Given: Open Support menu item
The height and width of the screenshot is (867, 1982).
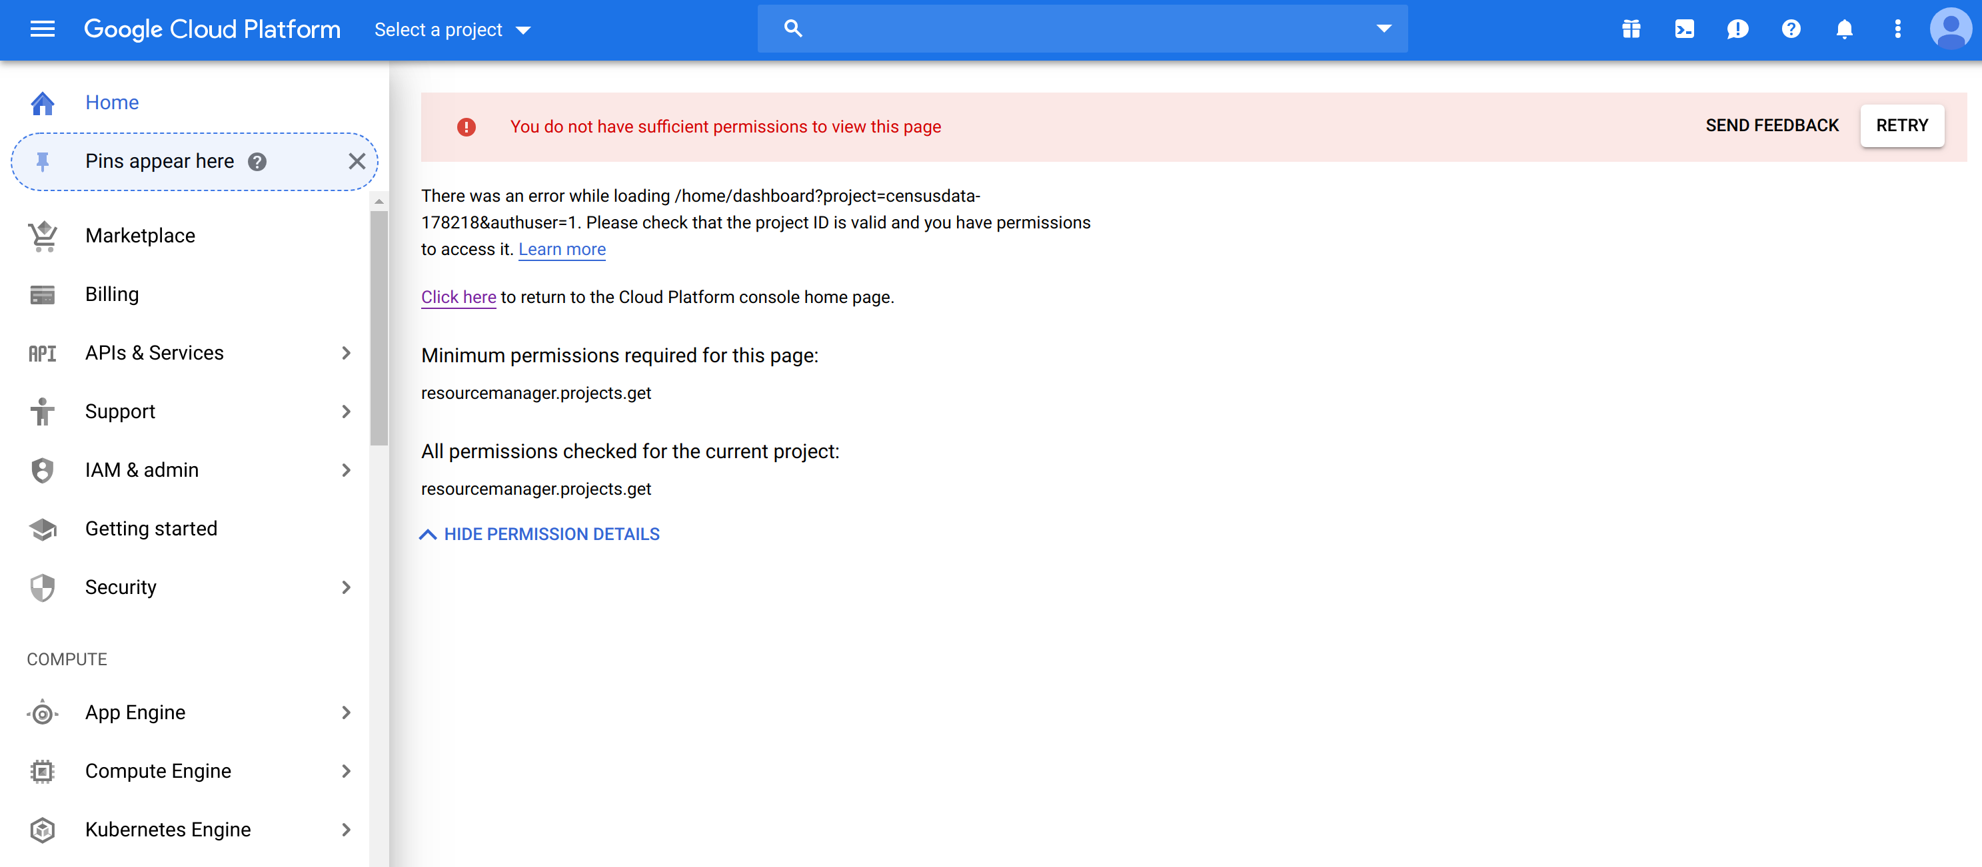Looking at the screenshot, I should tap(120, 412).
